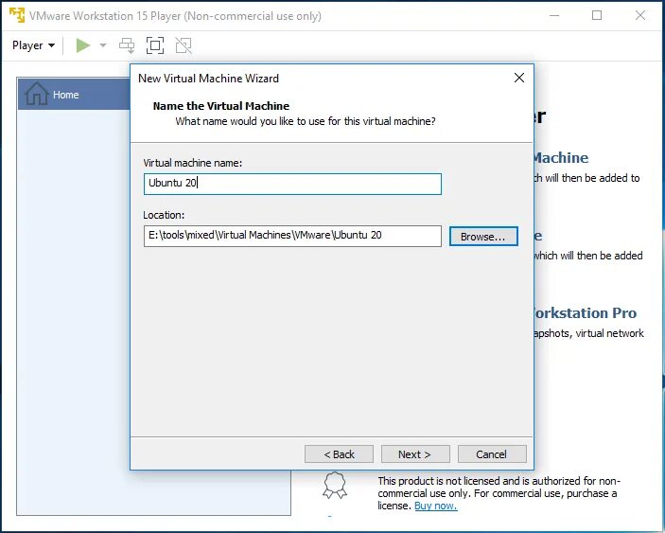Click the 'Location:' label
The height and width of the screenshot is (533, 665).
[x=164, y=215]
